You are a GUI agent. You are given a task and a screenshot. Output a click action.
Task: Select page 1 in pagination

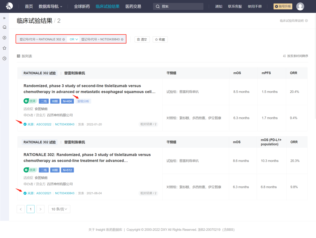pos(31,209)
